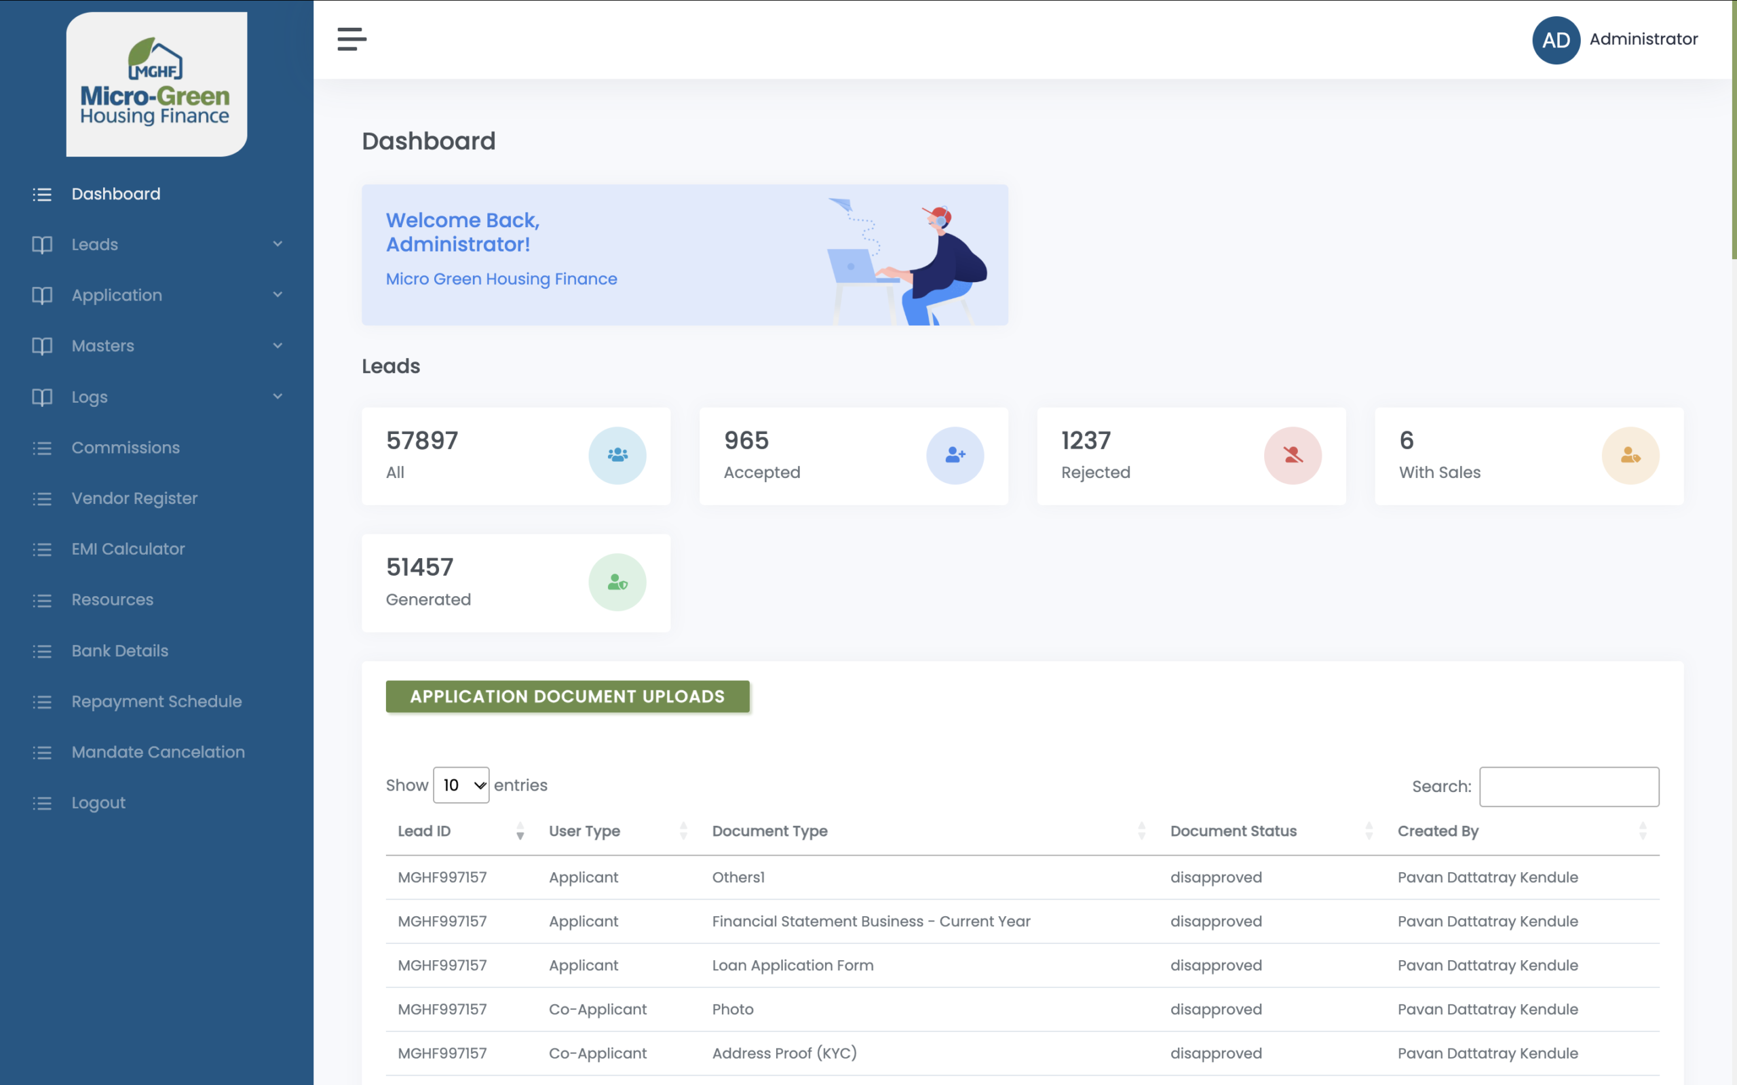
Task: Click Logout in the sidebar
Action: pyautogui.click(x=98, y=803)
